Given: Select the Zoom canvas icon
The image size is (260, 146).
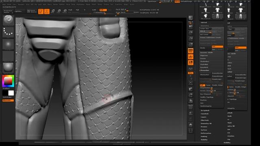Looking at the screenshot, I should point(191,32).
